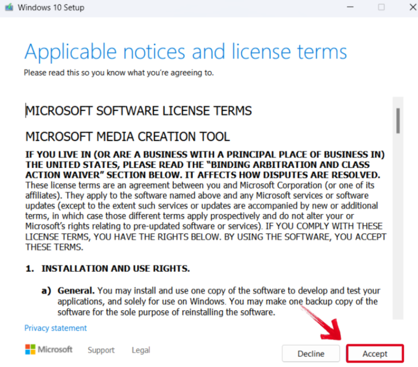
Task: Click the Windows 10 Setup title bar text
Action: coord(51,8)
